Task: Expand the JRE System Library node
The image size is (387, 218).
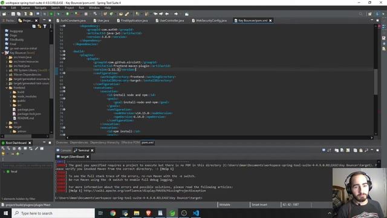Action: pyautogui.click(x=7, y=70)
